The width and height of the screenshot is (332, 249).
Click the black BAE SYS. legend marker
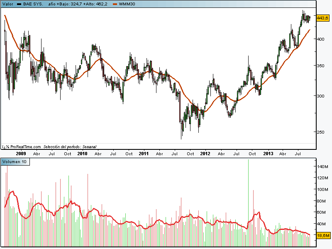coord(19,4)
